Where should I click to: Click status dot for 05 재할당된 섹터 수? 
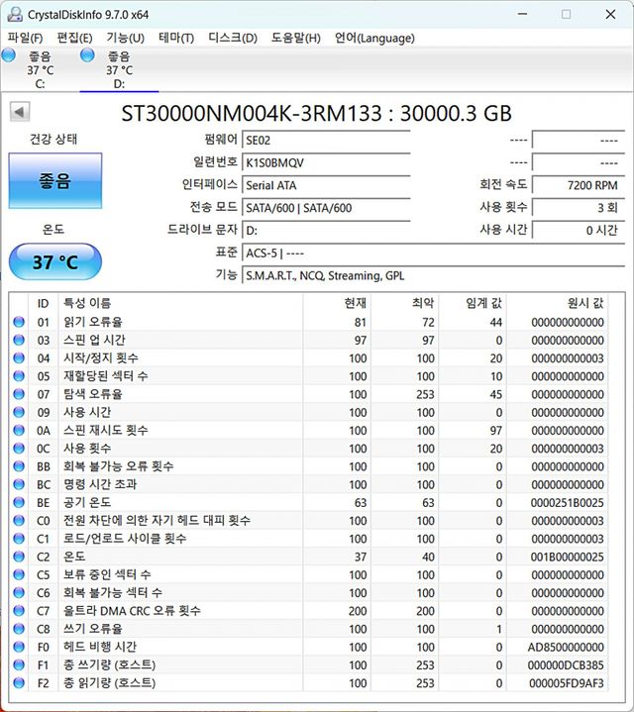[x=19, y=376]
